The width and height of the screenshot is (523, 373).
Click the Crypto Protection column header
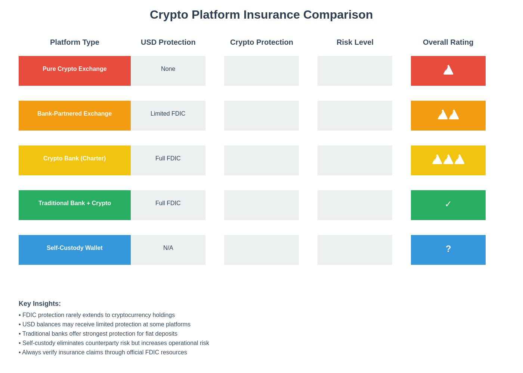pyautogui.click(x=261, y=42)
